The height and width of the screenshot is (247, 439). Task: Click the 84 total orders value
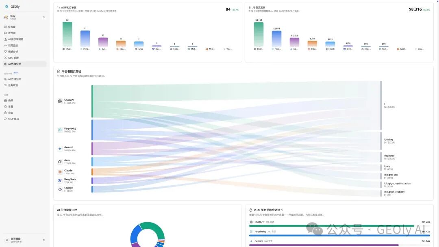point(228,9)
